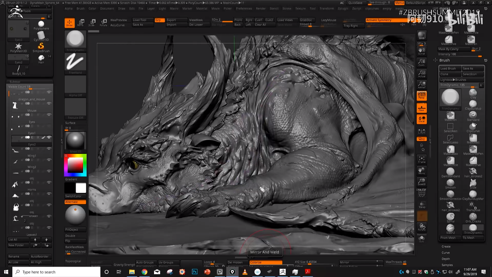Open Google Chrome from the taskbar

pyautogui.click(x=145, y=272)
